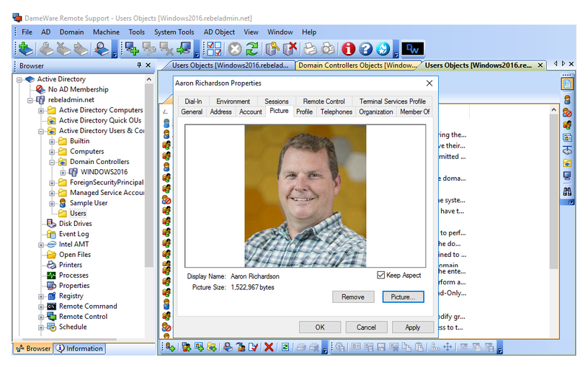The image size is (588, 367).
Task: Click the blue Help question mark icon
Action: click(x=365, y=49)
